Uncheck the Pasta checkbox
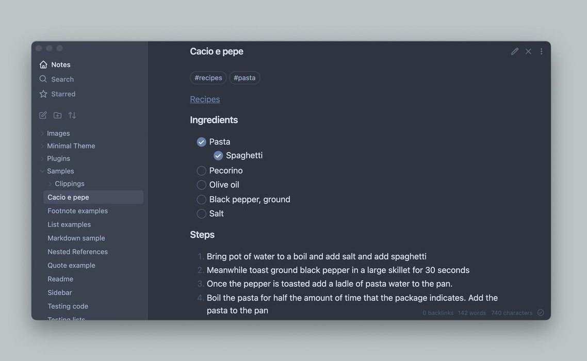587x361 pixels. tap(202, 142)
